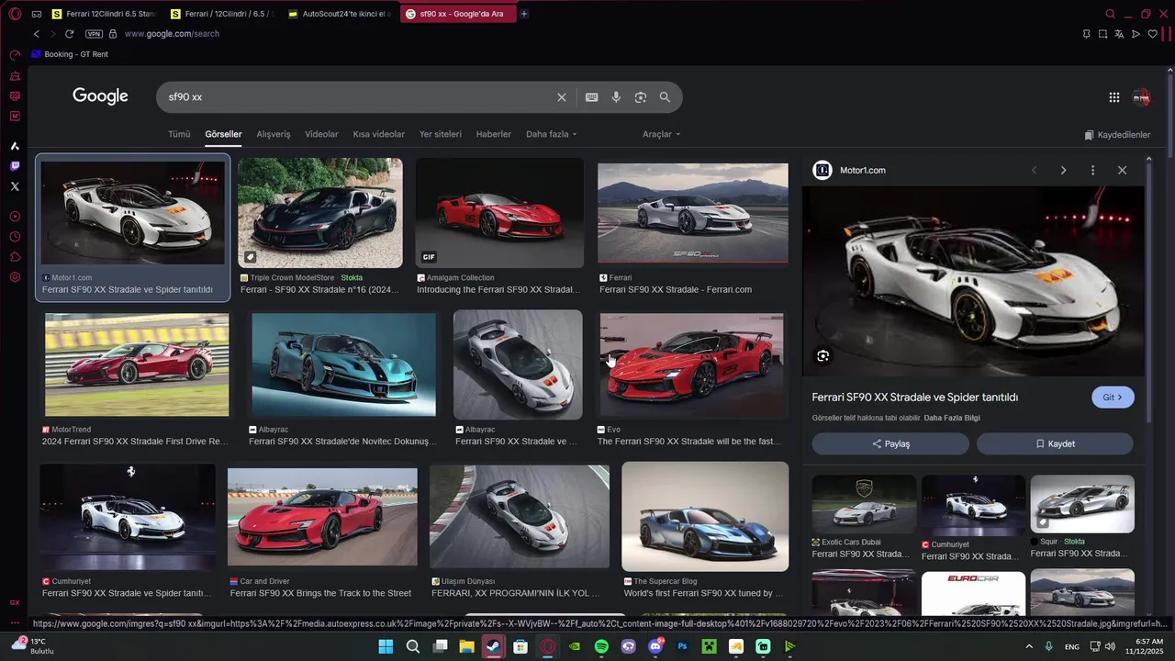
Task: Click the magnifier search submit icon
Action: (665, 97)
